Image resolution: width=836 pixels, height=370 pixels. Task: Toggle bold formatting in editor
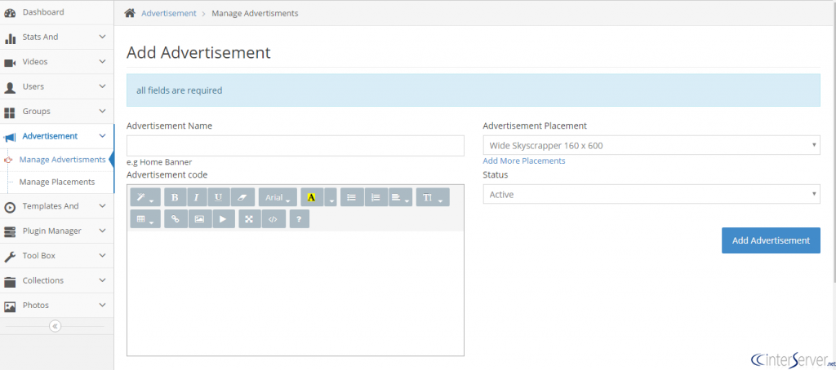pyautogui.click(x=175, y=197)
